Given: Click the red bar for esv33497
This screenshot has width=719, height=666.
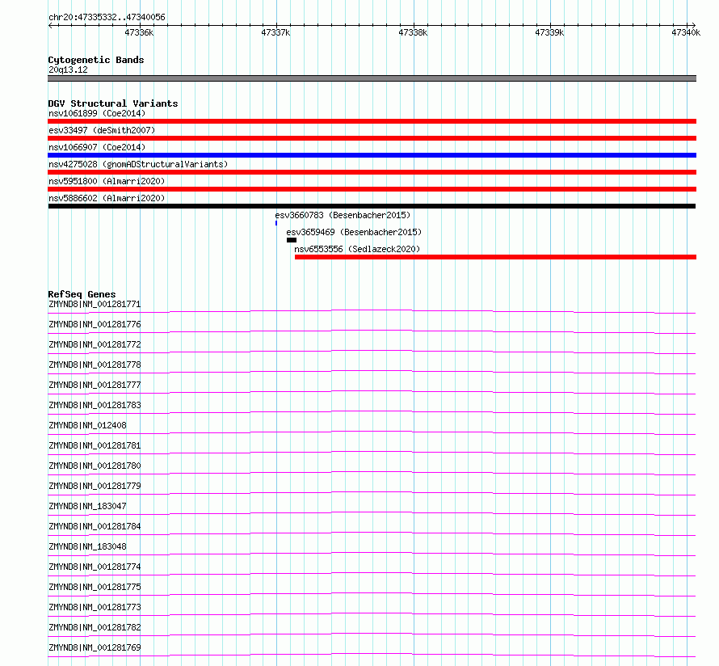Looking at the screenshot, I should point(372,138).
